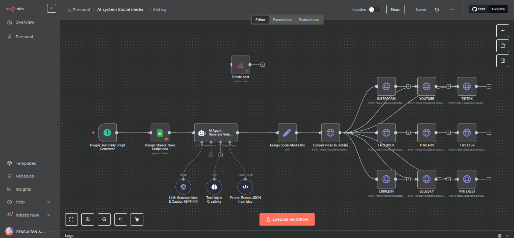The image size is (514, 238).
Task: Open Templates from the sidebar
Action: click(26, 163)
